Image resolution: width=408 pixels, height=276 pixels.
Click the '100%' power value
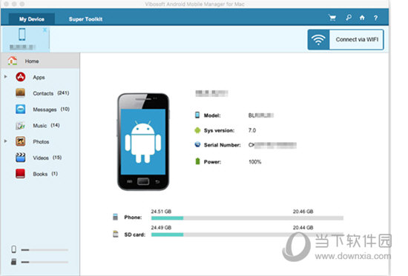tap(254, 162)
